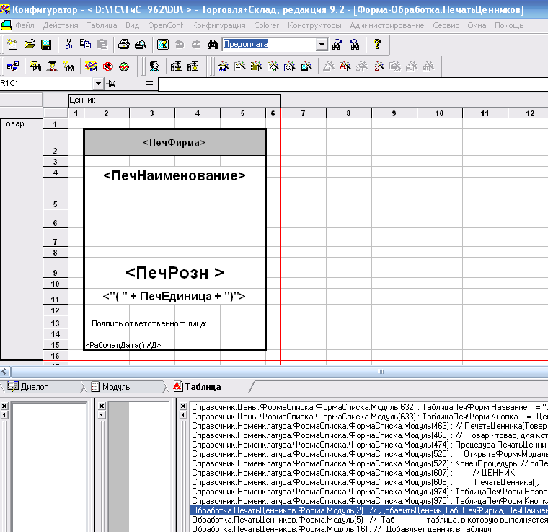Expand the Предоплата search dropdown
Image resolution: width=548 pixels, height=532 pixels.
point(322,45)
